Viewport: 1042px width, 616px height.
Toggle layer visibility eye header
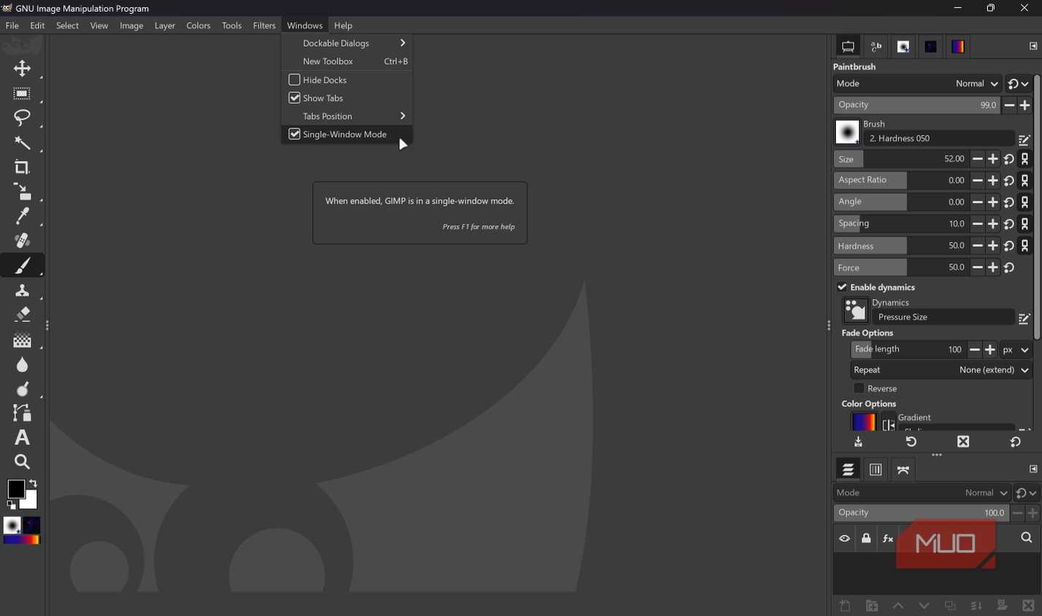tap(845, 539)
